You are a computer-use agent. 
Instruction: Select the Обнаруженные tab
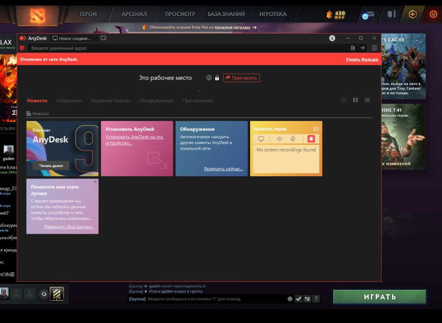click(x=156, y=101)
